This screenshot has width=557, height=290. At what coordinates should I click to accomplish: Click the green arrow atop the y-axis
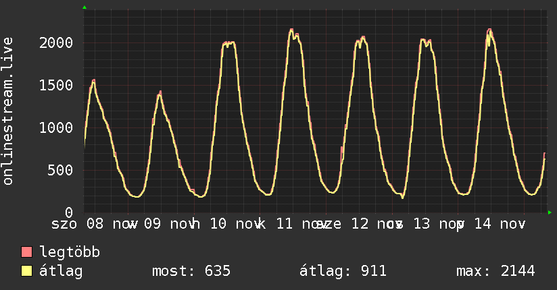click(84, 7)
